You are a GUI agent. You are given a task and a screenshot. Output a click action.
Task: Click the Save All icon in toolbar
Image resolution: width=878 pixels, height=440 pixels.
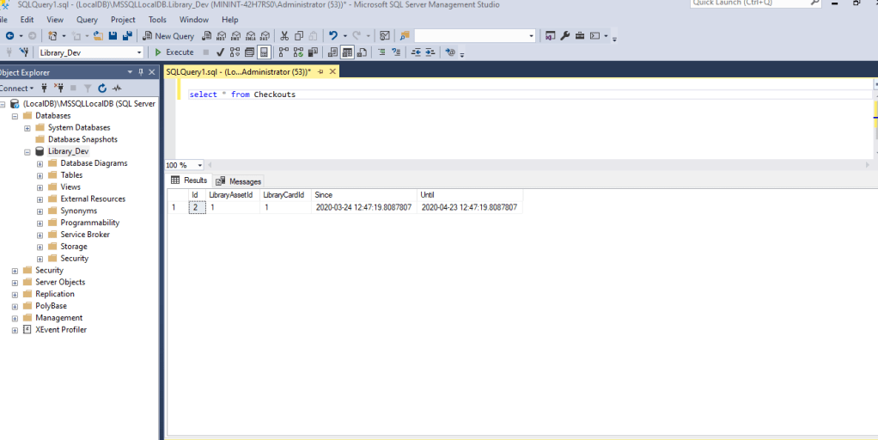point(127,36)
